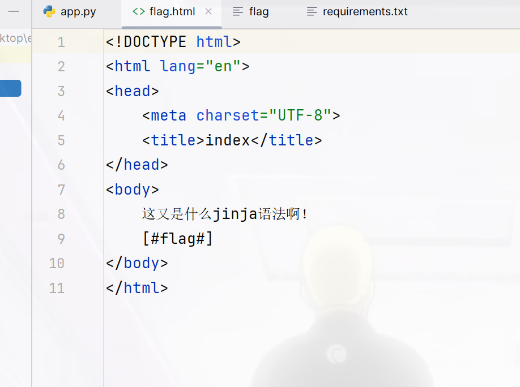Place cursor in the [#flag#] text
Screen dimensions: 520x387
(x=178, y=239)
